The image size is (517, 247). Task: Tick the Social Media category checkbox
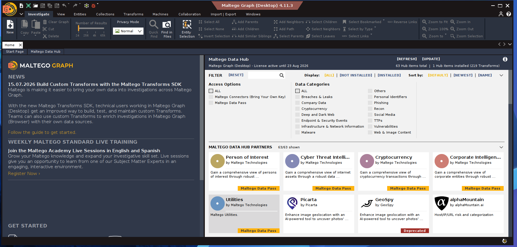click(x=370, y=115)
